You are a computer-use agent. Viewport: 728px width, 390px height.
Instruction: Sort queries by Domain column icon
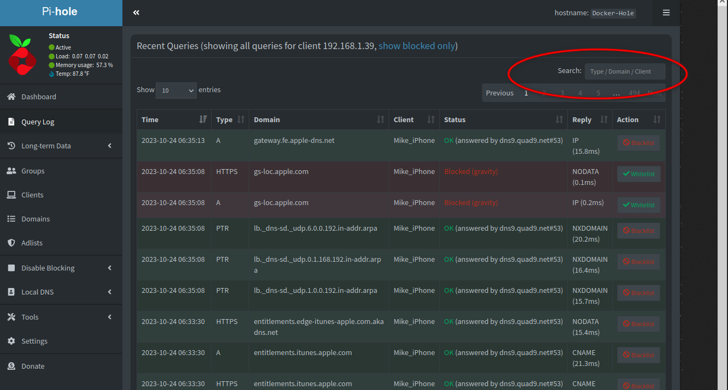(380, 119)
